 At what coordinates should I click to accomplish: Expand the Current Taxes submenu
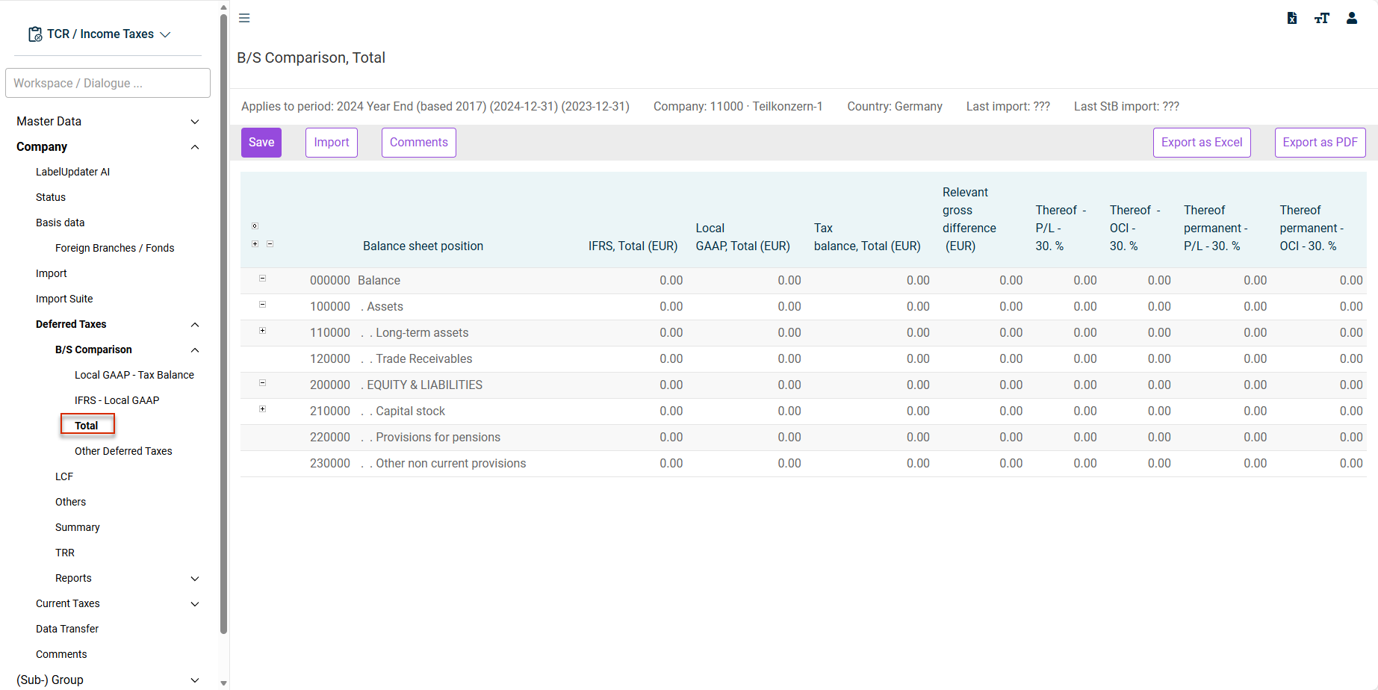pos(195,604)
